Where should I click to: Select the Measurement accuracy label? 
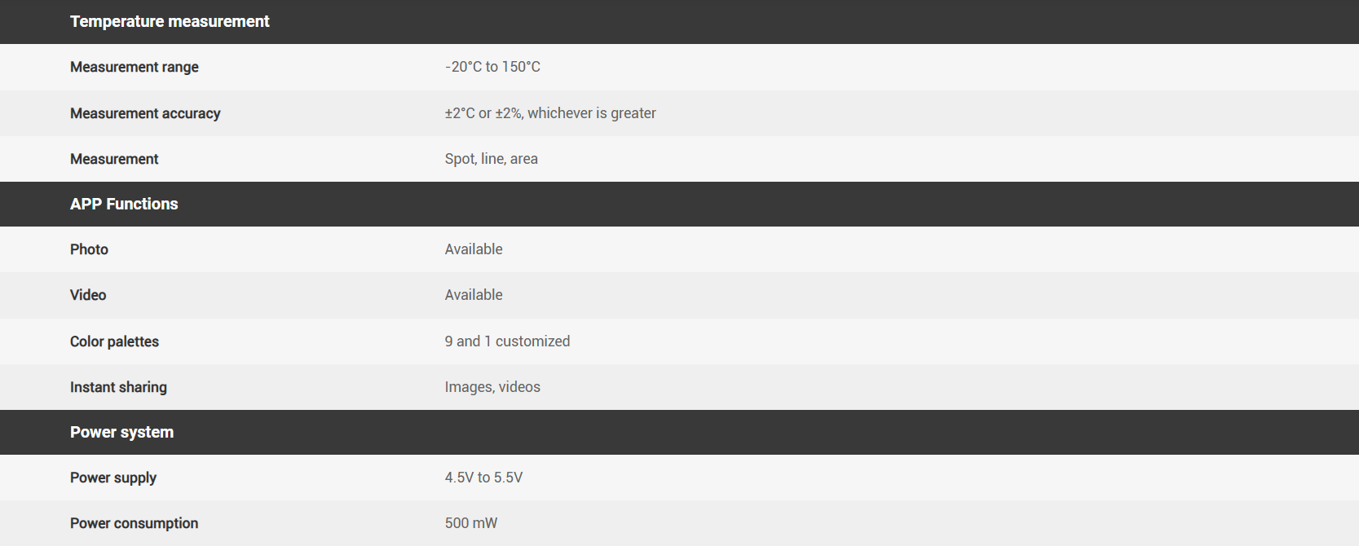point(145,114)
